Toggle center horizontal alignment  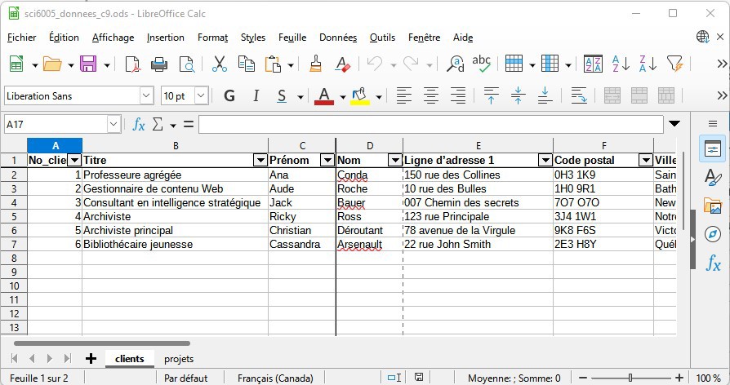point(431,96)
